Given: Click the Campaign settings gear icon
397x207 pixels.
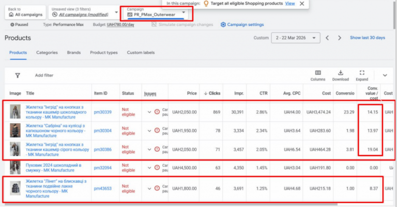Looking at the screenshot, I should [x=223, y=24].
